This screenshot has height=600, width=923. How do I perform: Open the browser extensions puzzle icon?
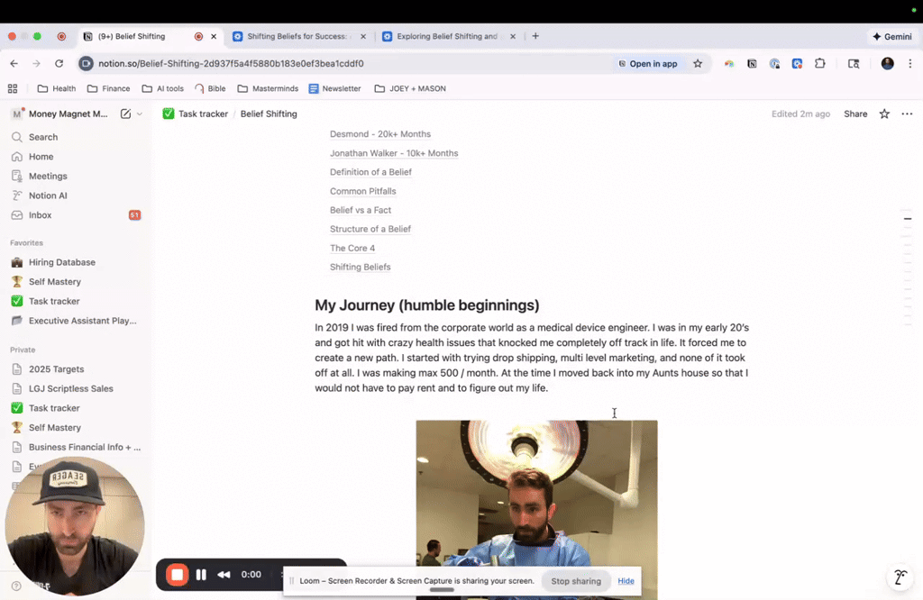point(820,64)
